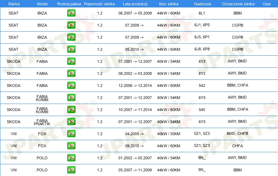The height and width of the screenshot is (176, 278).
Task: Click fuel icon in VW POLO BBM row
Action: (x=71, y=170)
